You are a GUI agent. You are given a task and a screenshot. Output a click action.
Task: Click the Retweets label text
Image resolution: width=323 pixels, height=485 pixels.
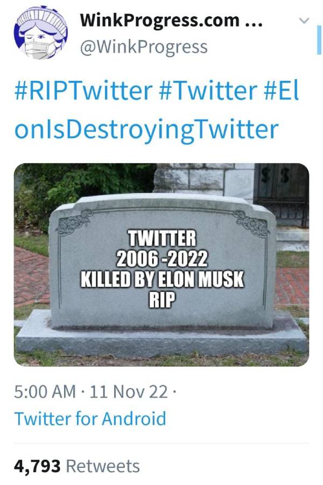(x=103, y=463)
